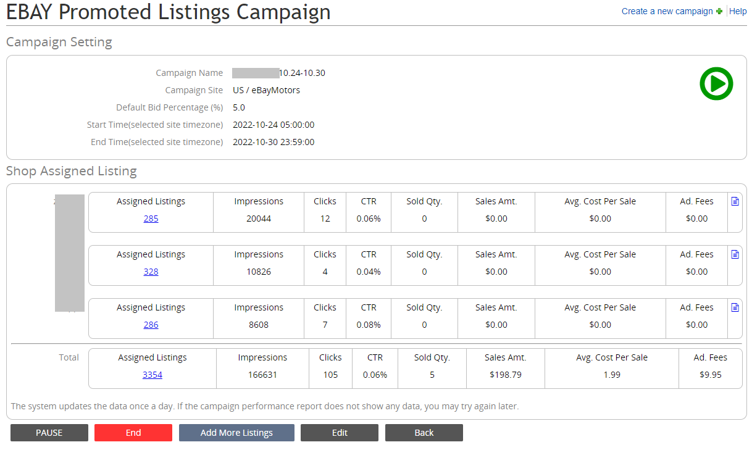Select clicks value 7 in third row
Screen dimensions: 752x450
click(x=325, y=325)
